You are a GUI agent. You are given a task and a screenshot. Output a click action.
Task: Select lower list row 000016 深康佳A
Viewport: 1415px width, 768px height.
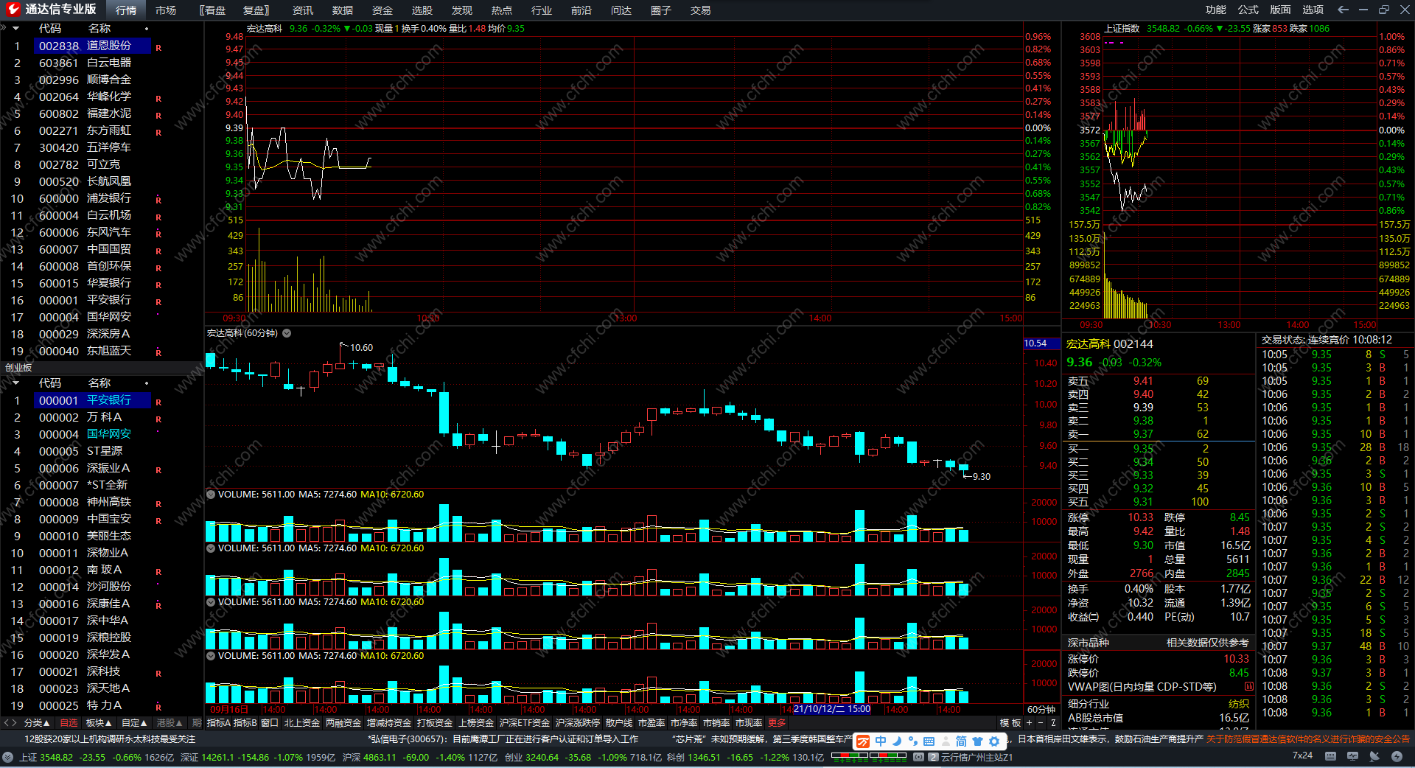pos(102,604)
